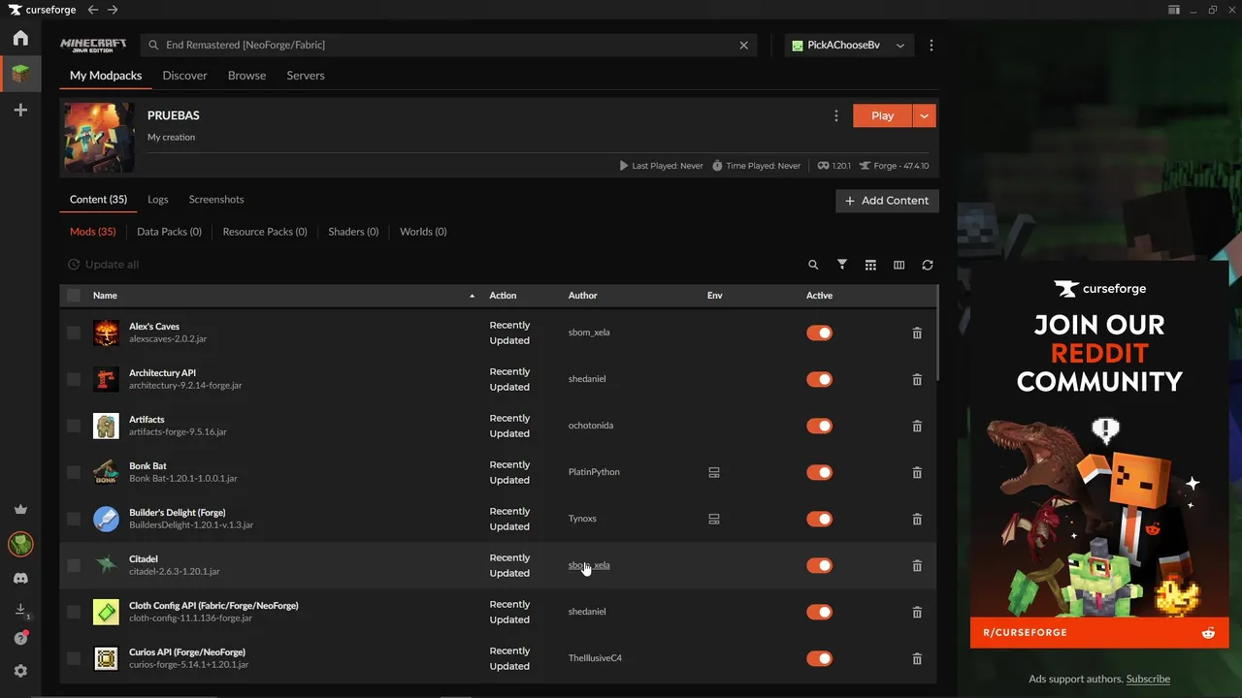Toggle Citadel active switch
The height and width of the screenshot is (698, 1242).
tap(819, 565)
